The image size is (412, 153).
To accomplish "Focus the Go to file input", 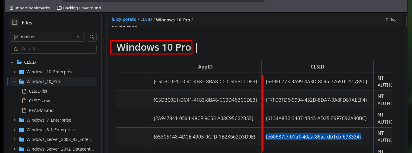I will tap(53, 49).
